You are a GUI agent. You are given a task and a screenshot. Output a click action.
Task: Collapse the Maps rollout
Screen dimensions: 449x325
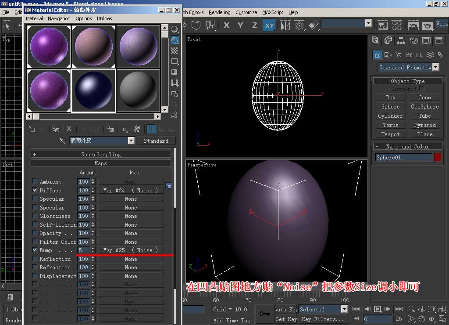101,163
